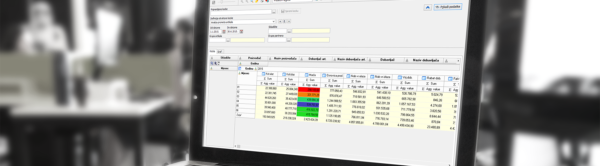This screenshot has height=166, width=600.
Task: Switch to the Graf tab
Action: pos(220,52)
